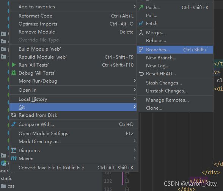Click the Reload from Disk refresh icon

coord(14,115)
